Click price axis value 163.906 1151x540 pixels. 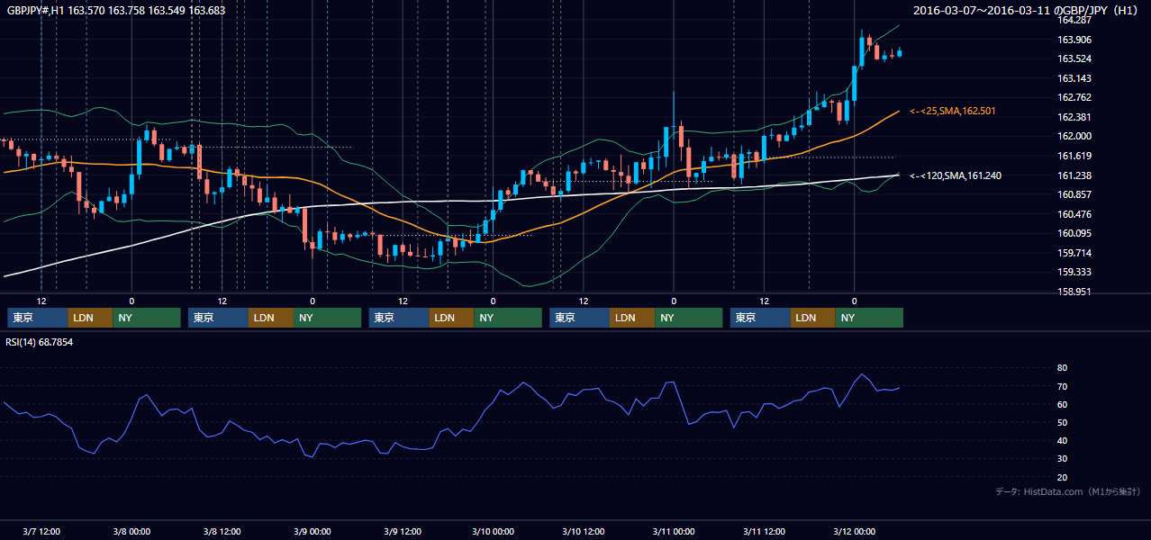(1074, 40)
